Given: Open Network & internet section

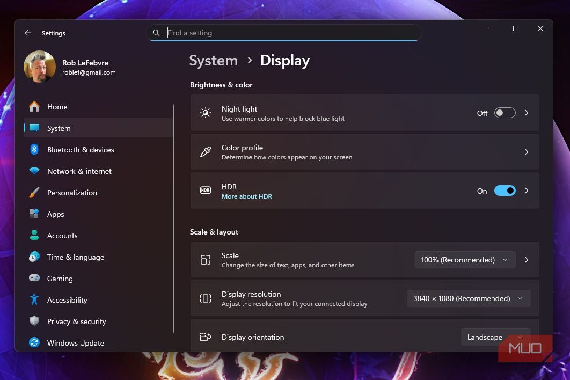Looking at the screenshot, I should point(98,171).
